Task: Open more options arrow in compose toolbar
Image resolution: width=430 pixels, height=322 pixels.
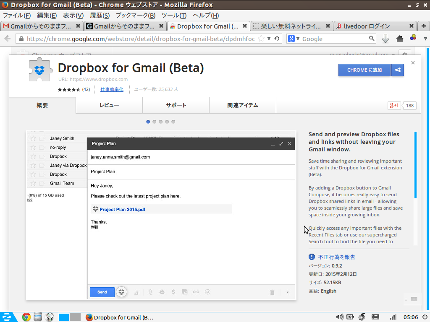Action: pos(288,292)
